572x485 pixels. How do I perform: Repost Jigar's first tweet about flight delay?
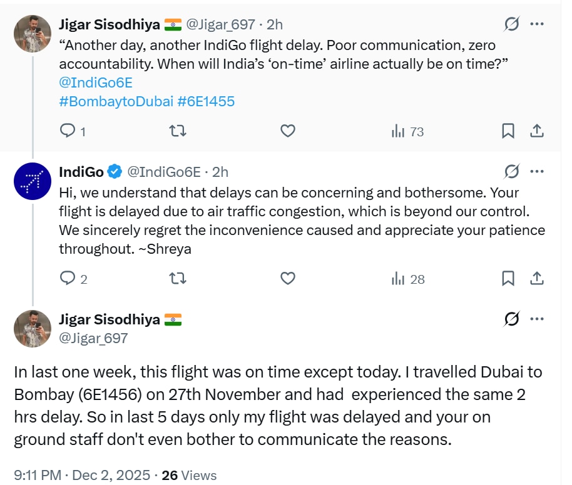click(x=178, y=131)
